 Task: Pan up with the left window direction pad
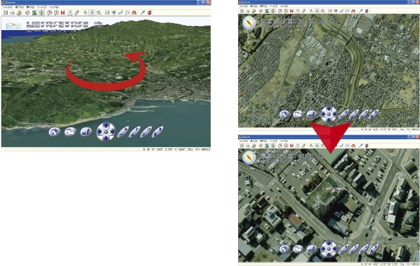click(106, 125)
